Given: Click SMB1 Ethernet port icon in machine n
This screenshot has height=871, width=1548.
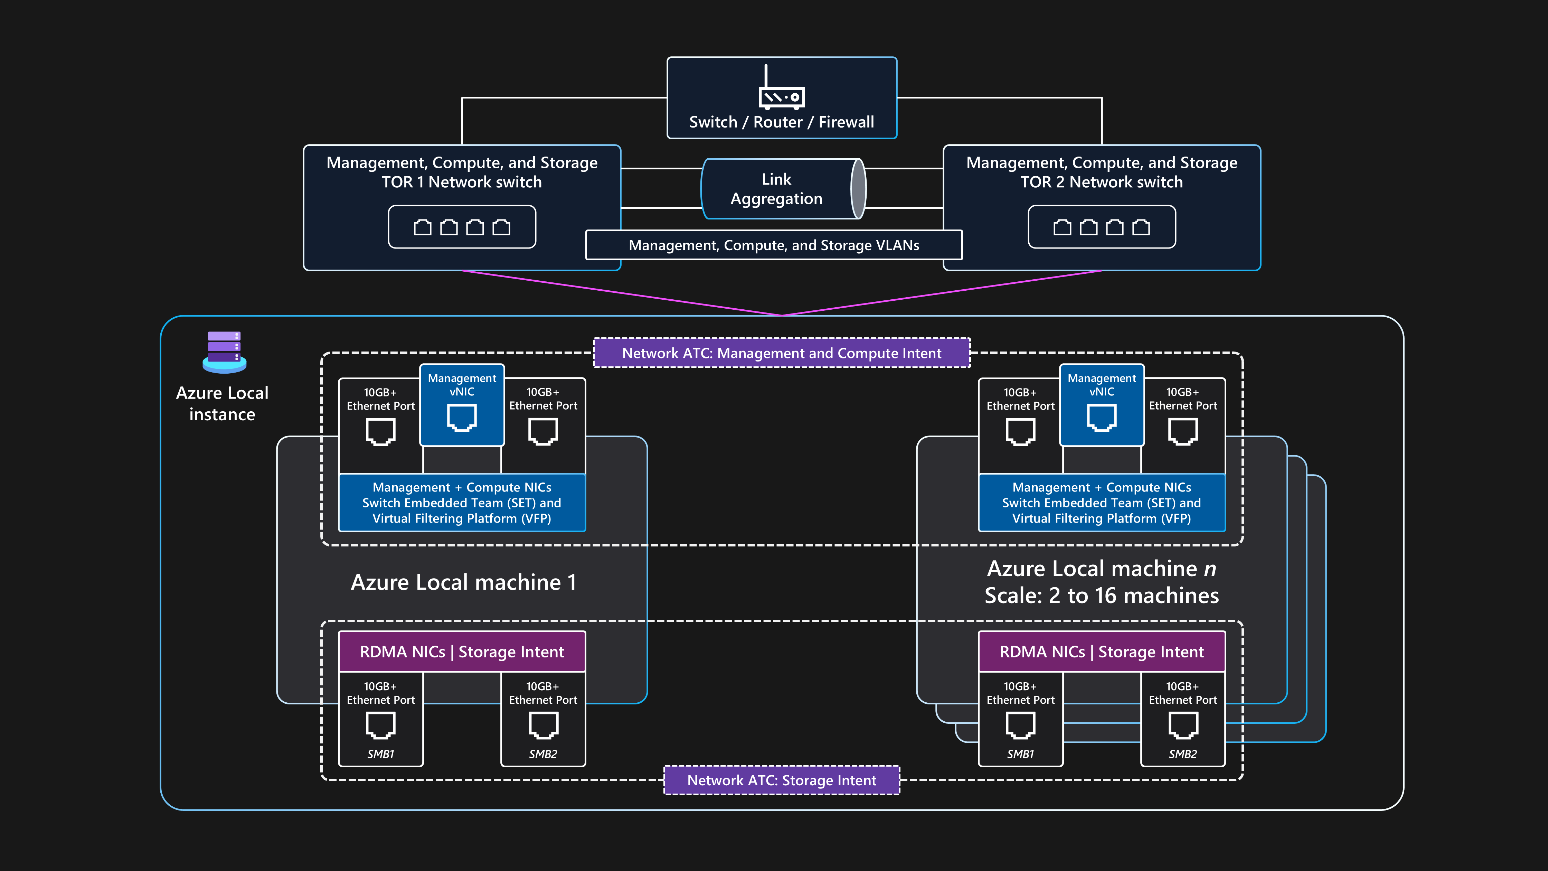Looking at the screenshot, I should [1020, 725].
